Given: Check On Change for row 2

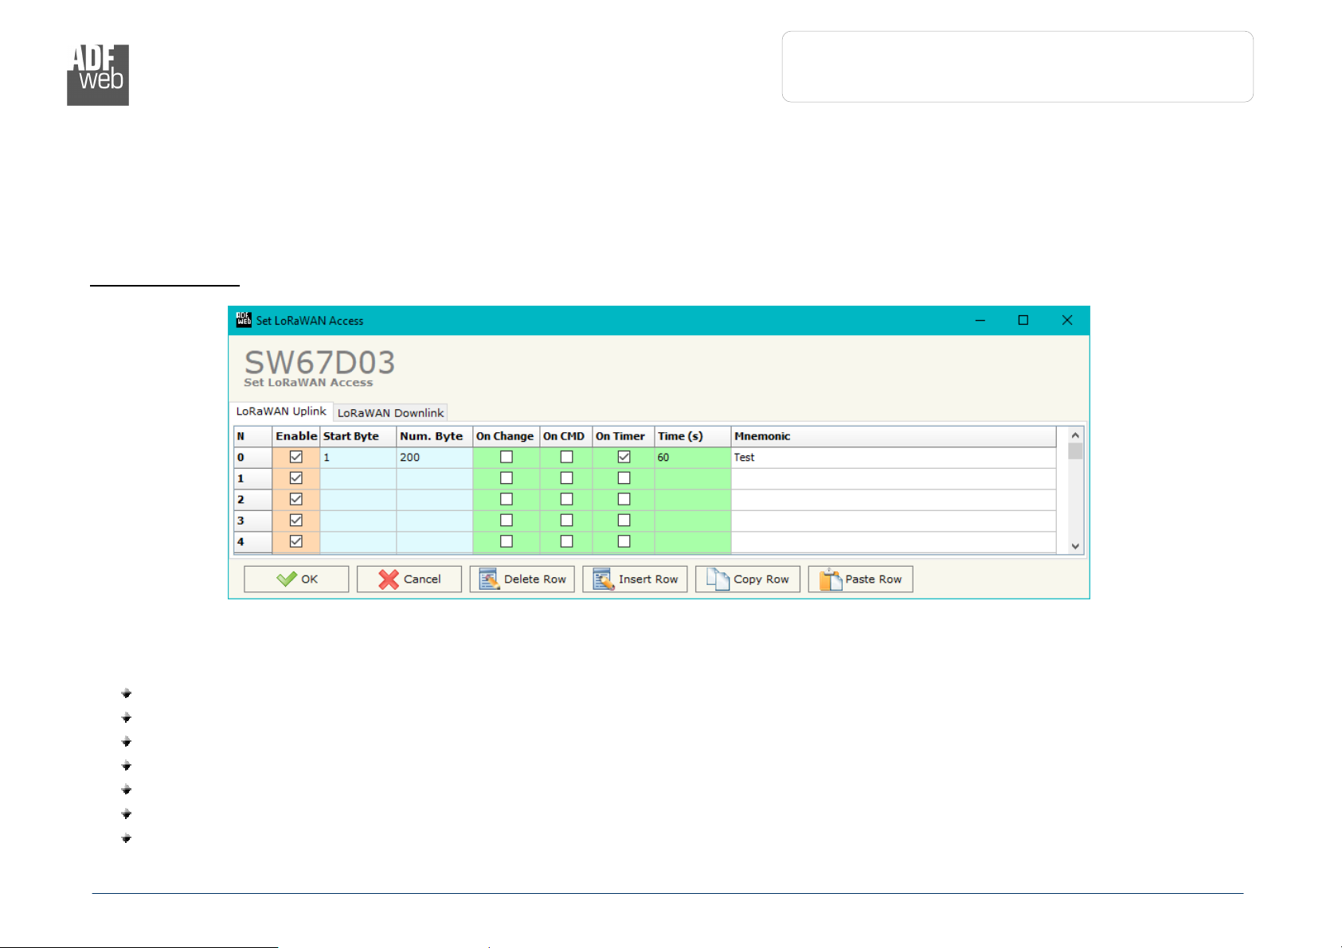Looking at the screenshot, I should [x=507, y=499].
